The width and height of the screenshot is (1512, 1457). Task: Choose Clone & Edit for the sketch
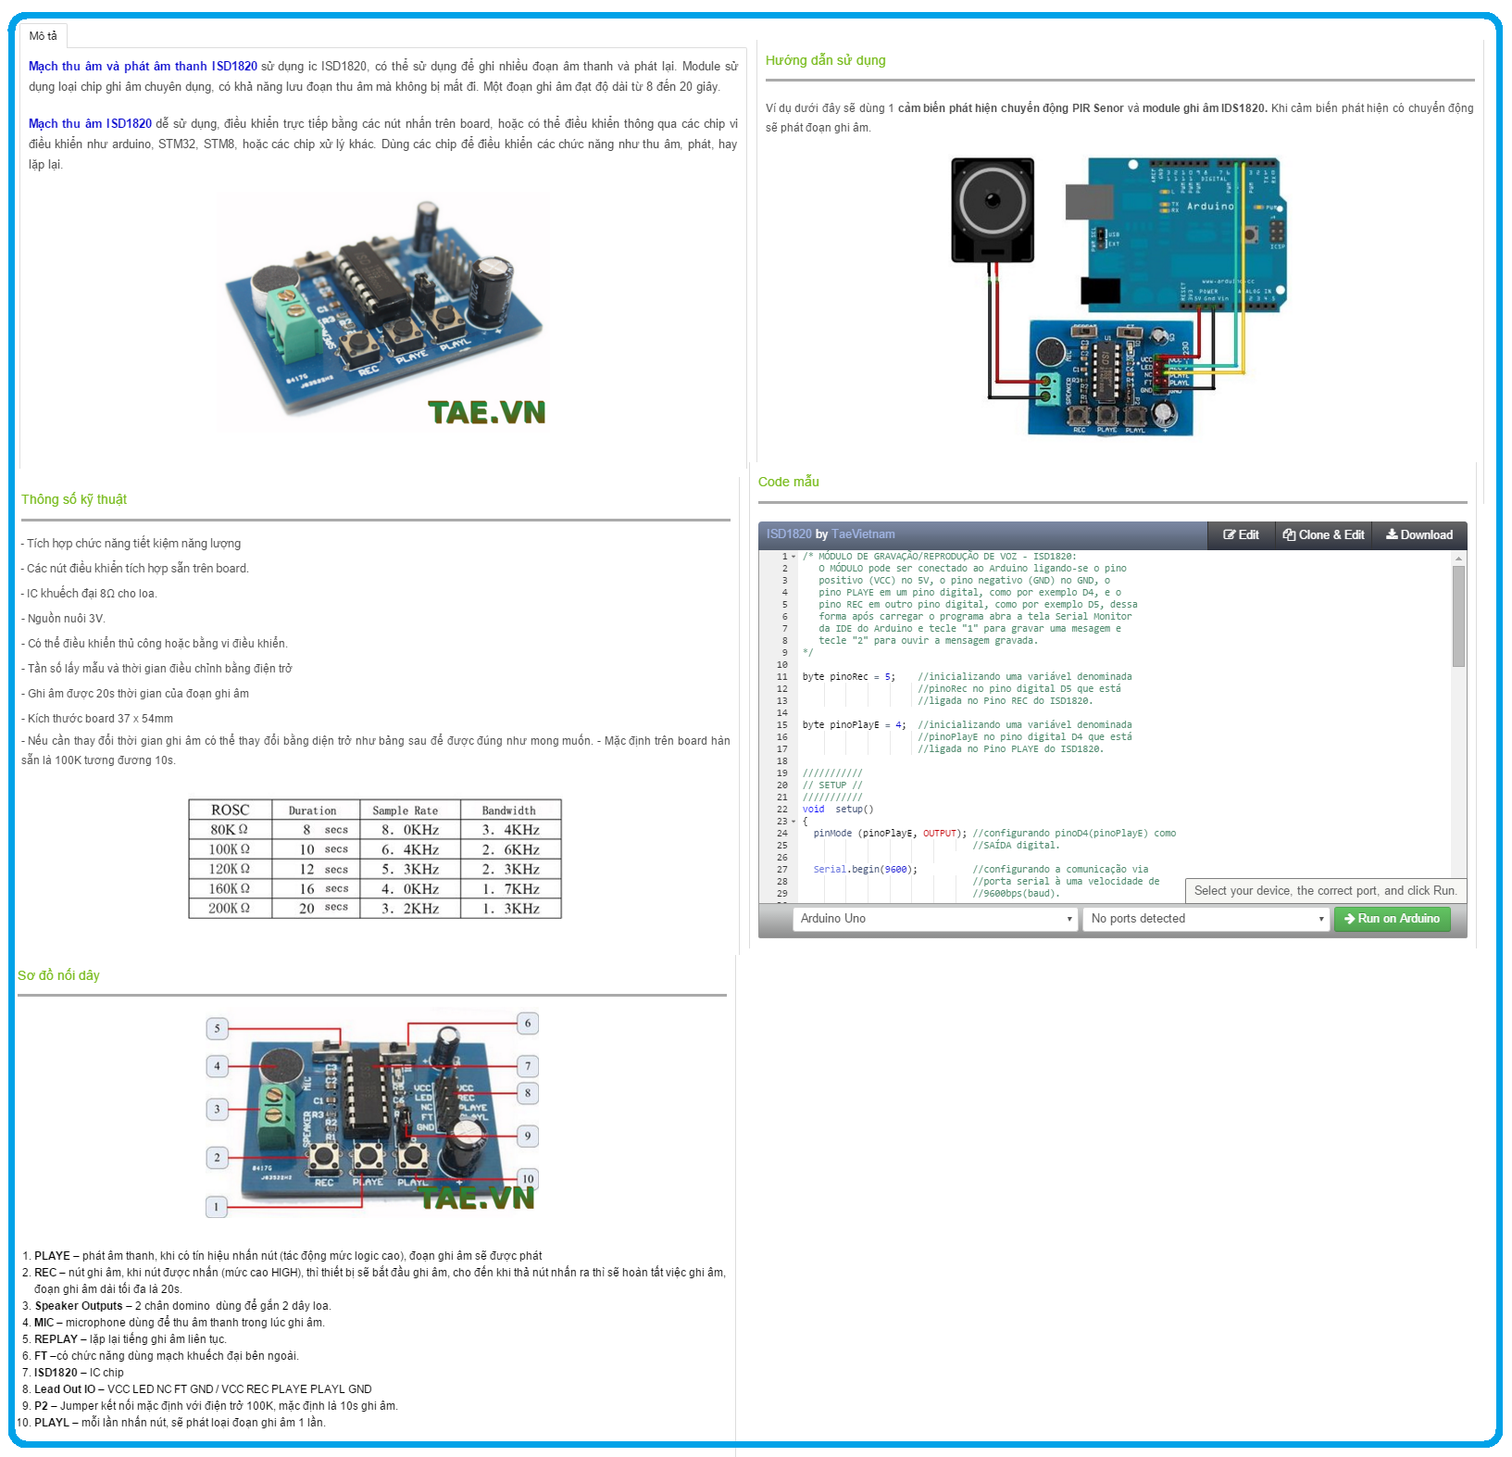pos(1323,535)
